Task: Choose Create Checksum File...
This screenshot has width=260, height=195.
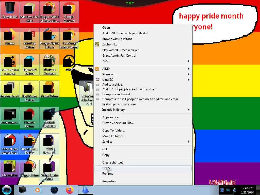Action: (143, 123)
